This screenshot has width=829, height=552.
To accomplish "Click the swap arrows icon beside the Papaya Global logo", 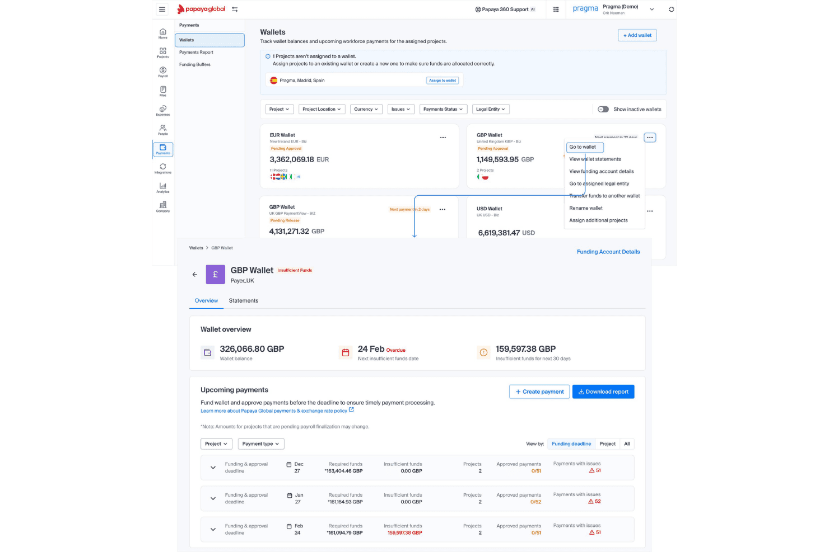I will [x=235, y=9].
